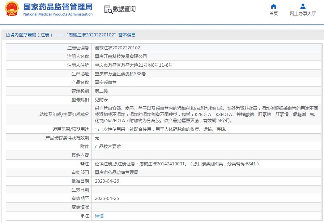Open 网上办事大厅 text link
This screenshot has width=324, height=223.
point(303,14)
